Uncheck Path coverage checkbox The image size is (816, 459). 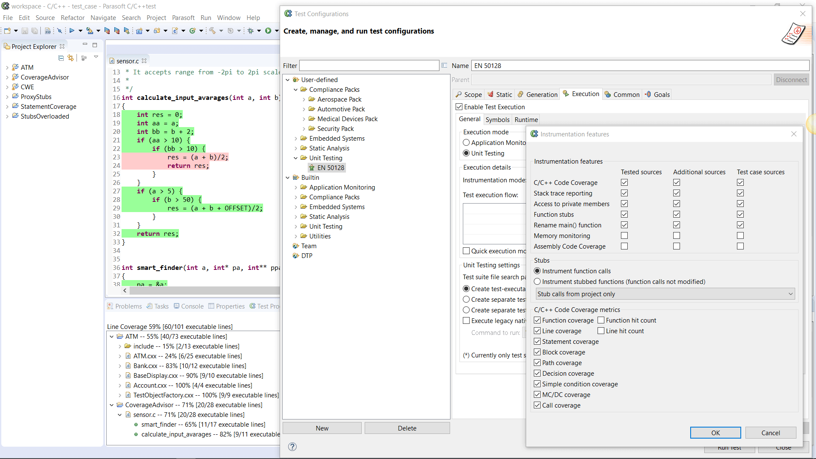point(537,363)
